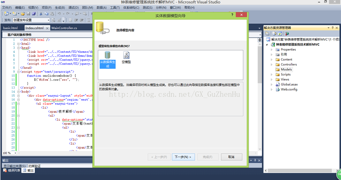Open Solution Explorer window options dropdown
The width and height of the screenshot is (341, 180).
click(328, 27)
